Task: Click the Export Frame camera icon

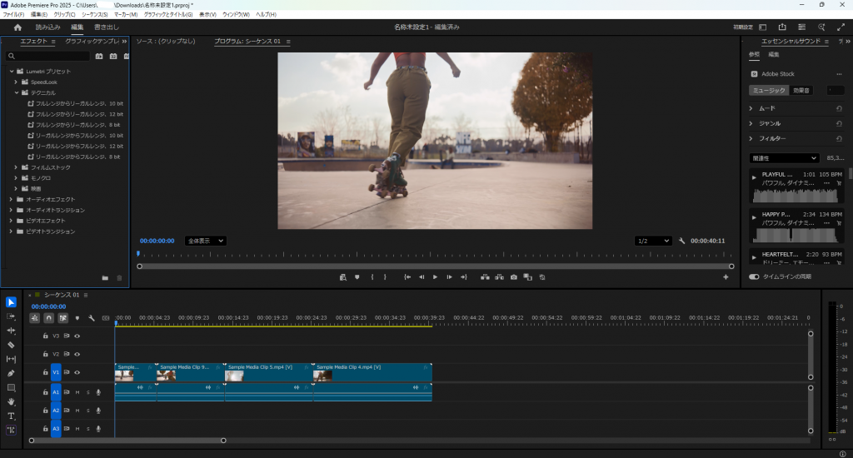Action: tap(514, 276)
